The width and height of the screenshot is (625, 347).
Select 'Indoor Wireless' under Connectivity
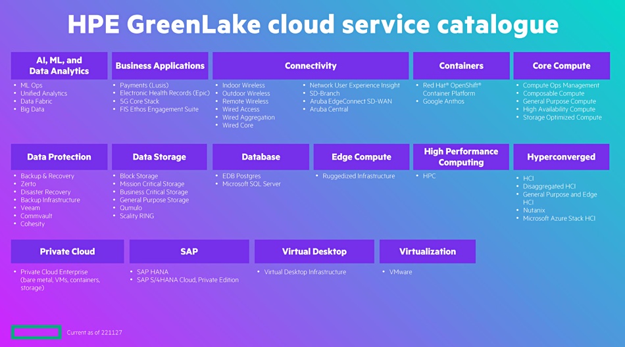(x=243, y=85)
